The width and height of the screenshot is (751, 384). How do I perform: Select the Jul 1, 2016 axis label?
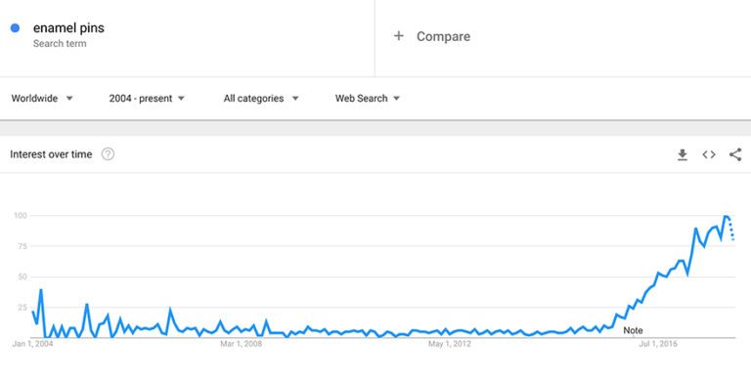[x=658, y=344]
